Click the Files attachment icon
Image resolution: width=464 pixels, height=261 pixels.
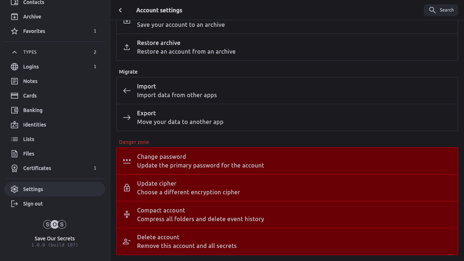click(14, 154)
